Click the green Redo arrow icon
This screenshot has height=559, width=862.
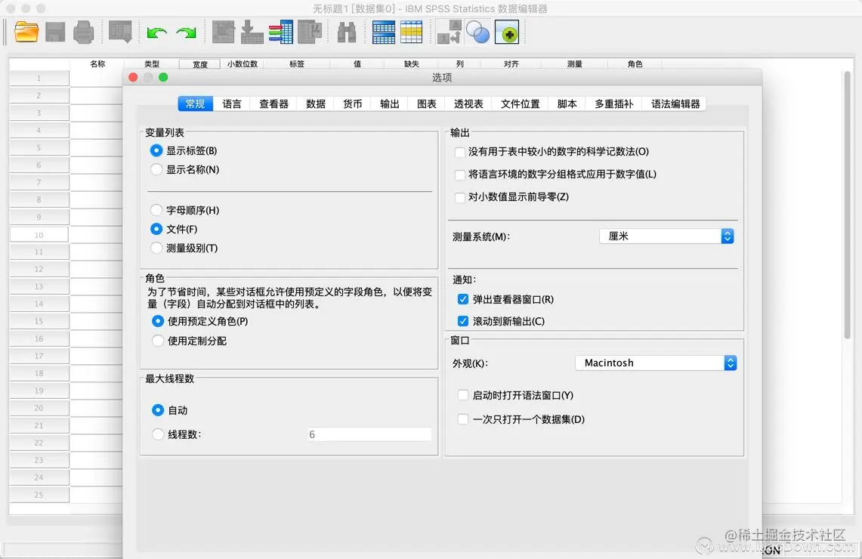(187, 33)
